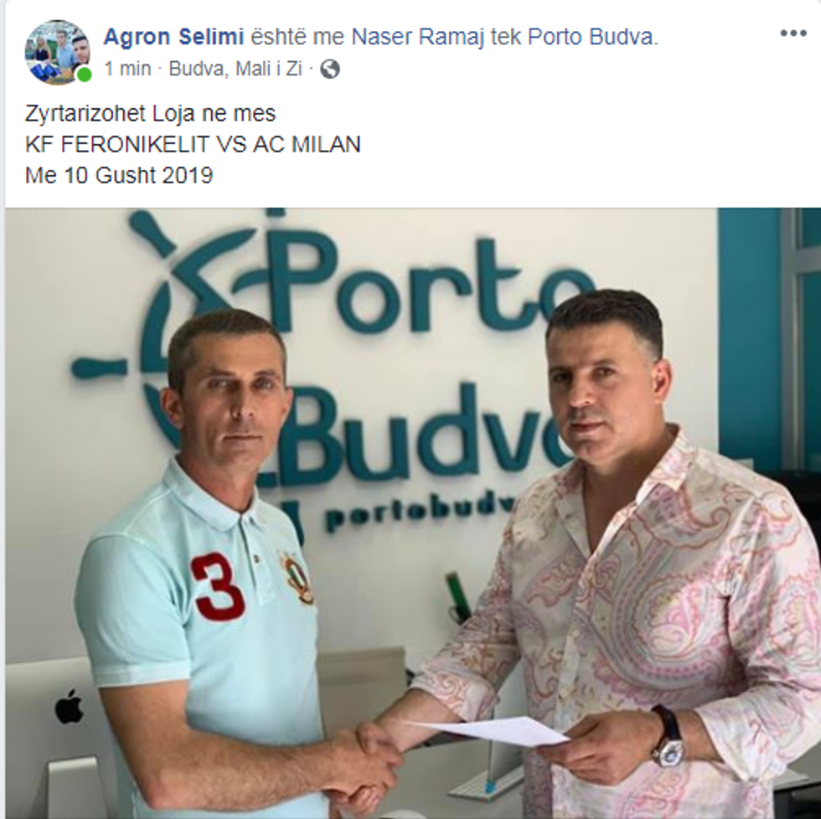Screen dimensions: 821x819
Task: Open the Agron Selimi profile link
Action: click(174, 37)
